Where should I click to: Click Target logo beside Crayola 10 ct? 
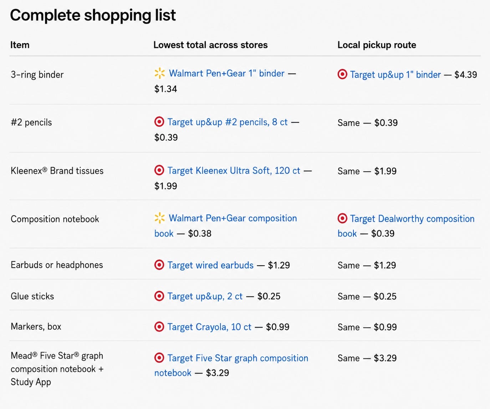[159, 327]
